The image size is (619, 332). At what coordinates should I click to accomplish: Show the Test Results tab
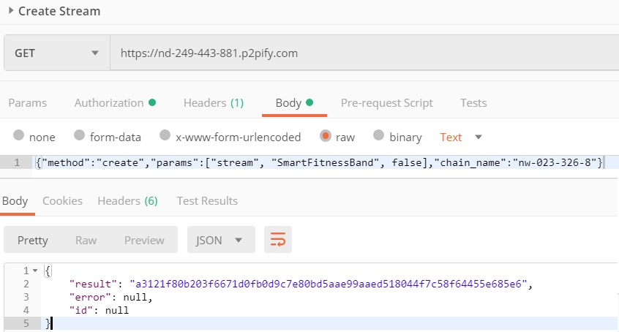point(207,201)
